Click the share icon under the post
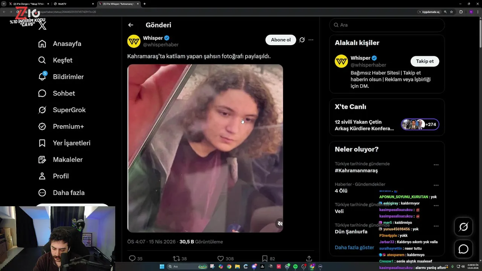 click(309, 259)
